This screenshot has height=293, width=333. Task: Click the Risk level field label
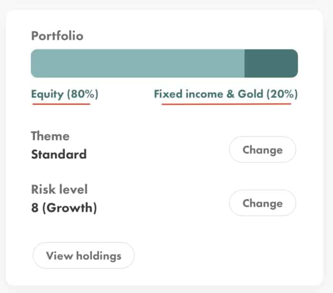59,189
